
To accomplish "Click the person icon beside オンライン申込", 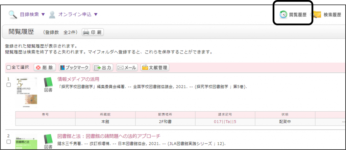I will pyautogui.click(x=52, y=14).
